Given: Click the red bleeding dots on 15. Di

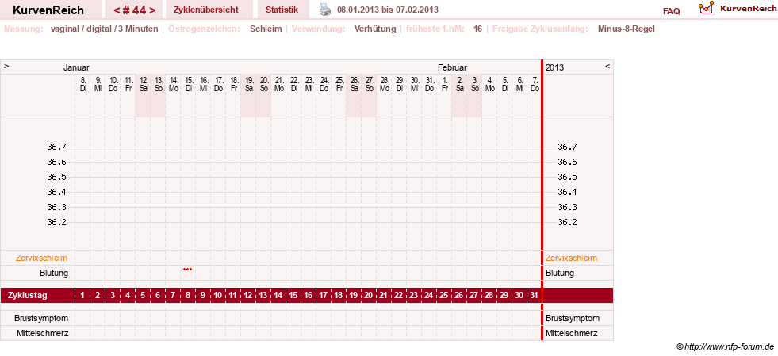Looking at the screenshot, I should point(187,270).
